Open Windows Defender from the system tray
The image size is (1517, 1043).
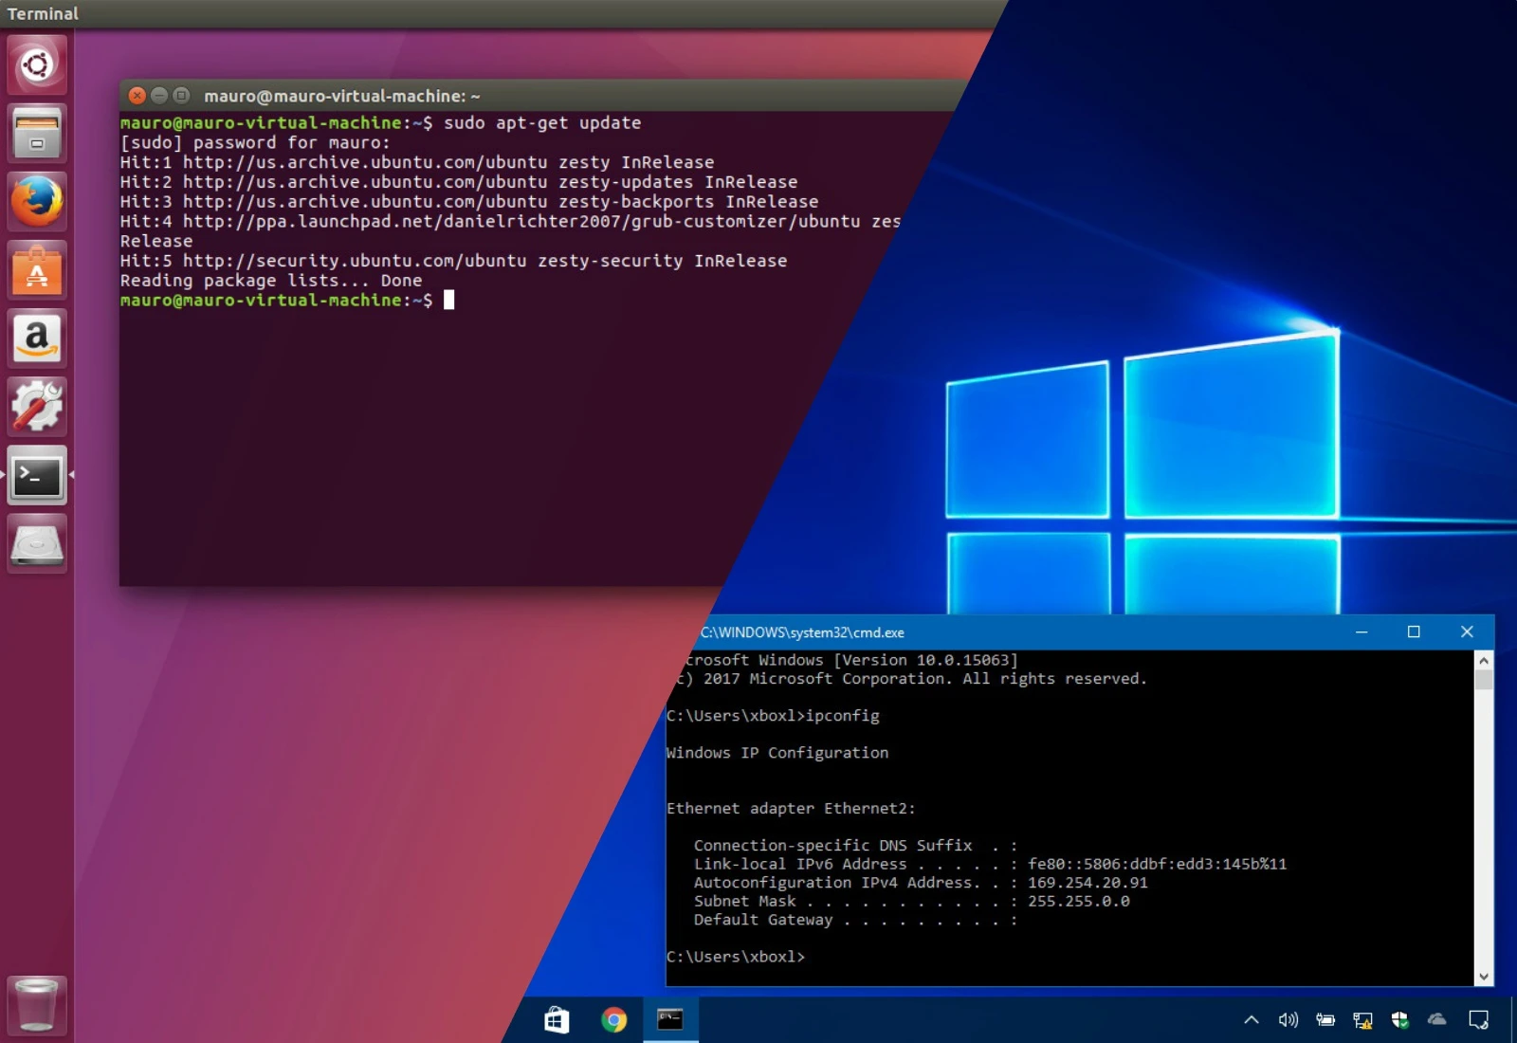tap(1401, 1020)
